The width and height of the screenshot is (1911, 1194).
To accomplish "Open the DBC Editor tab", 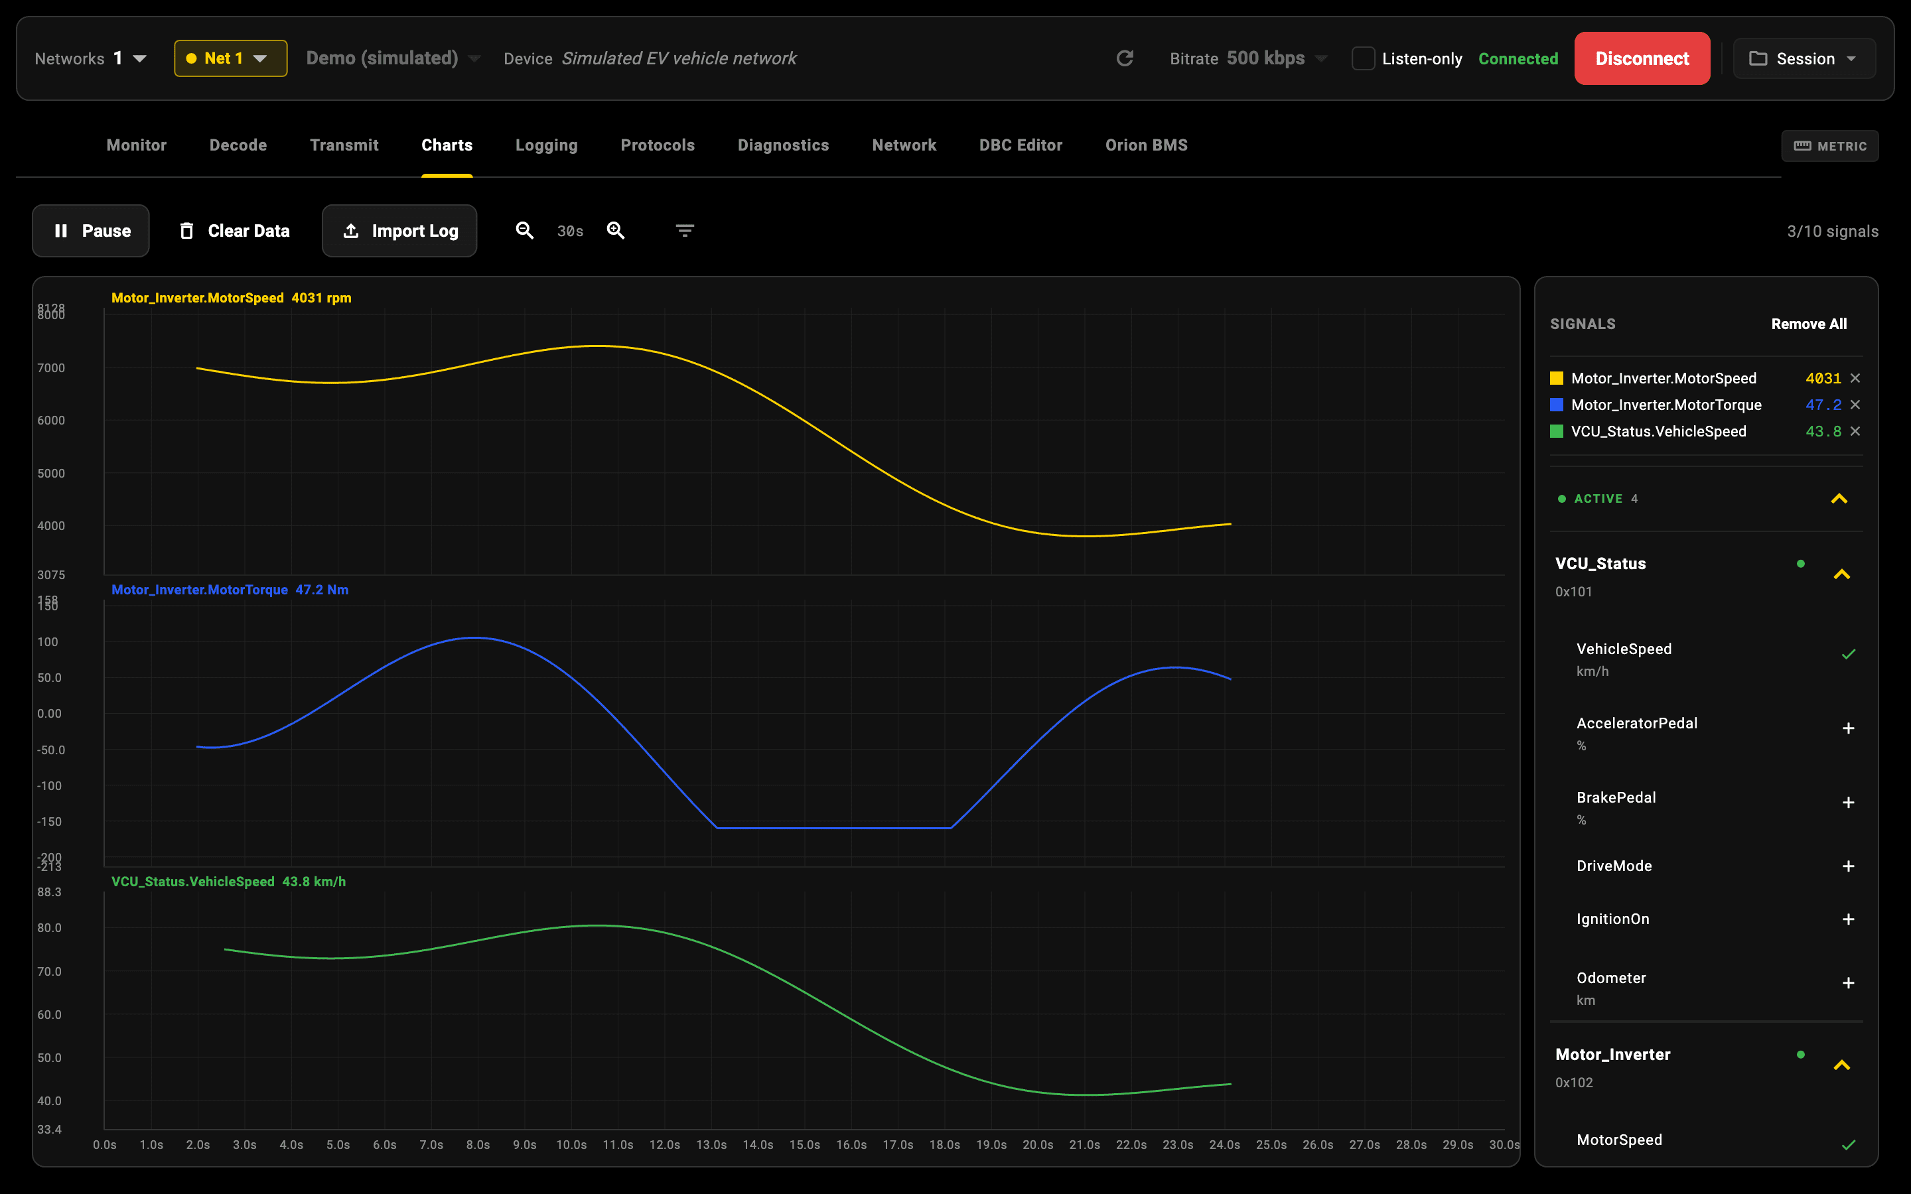I will pos(1021,145).
